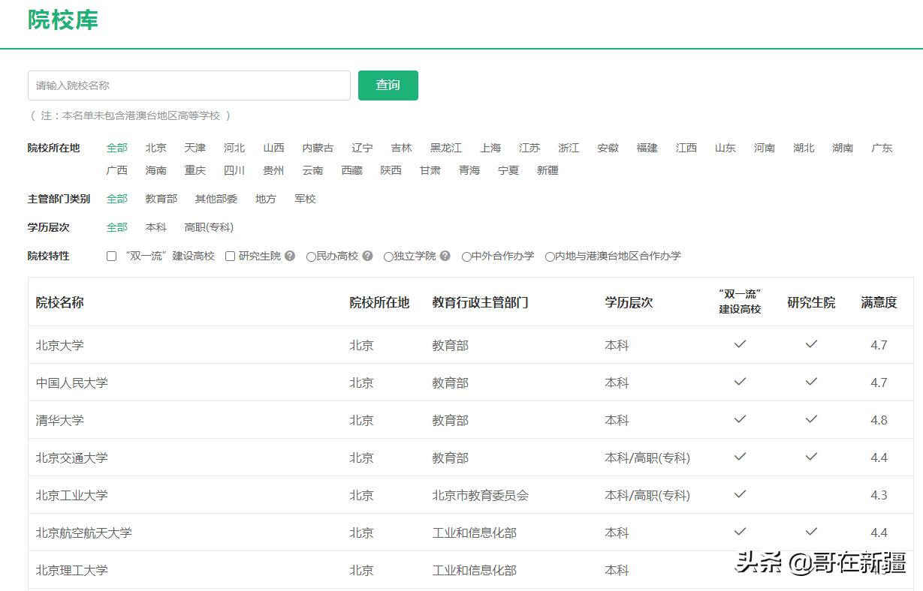Select 高职(专科) under 学历层次
Screen dimensions: 923x591
point(208,227)
